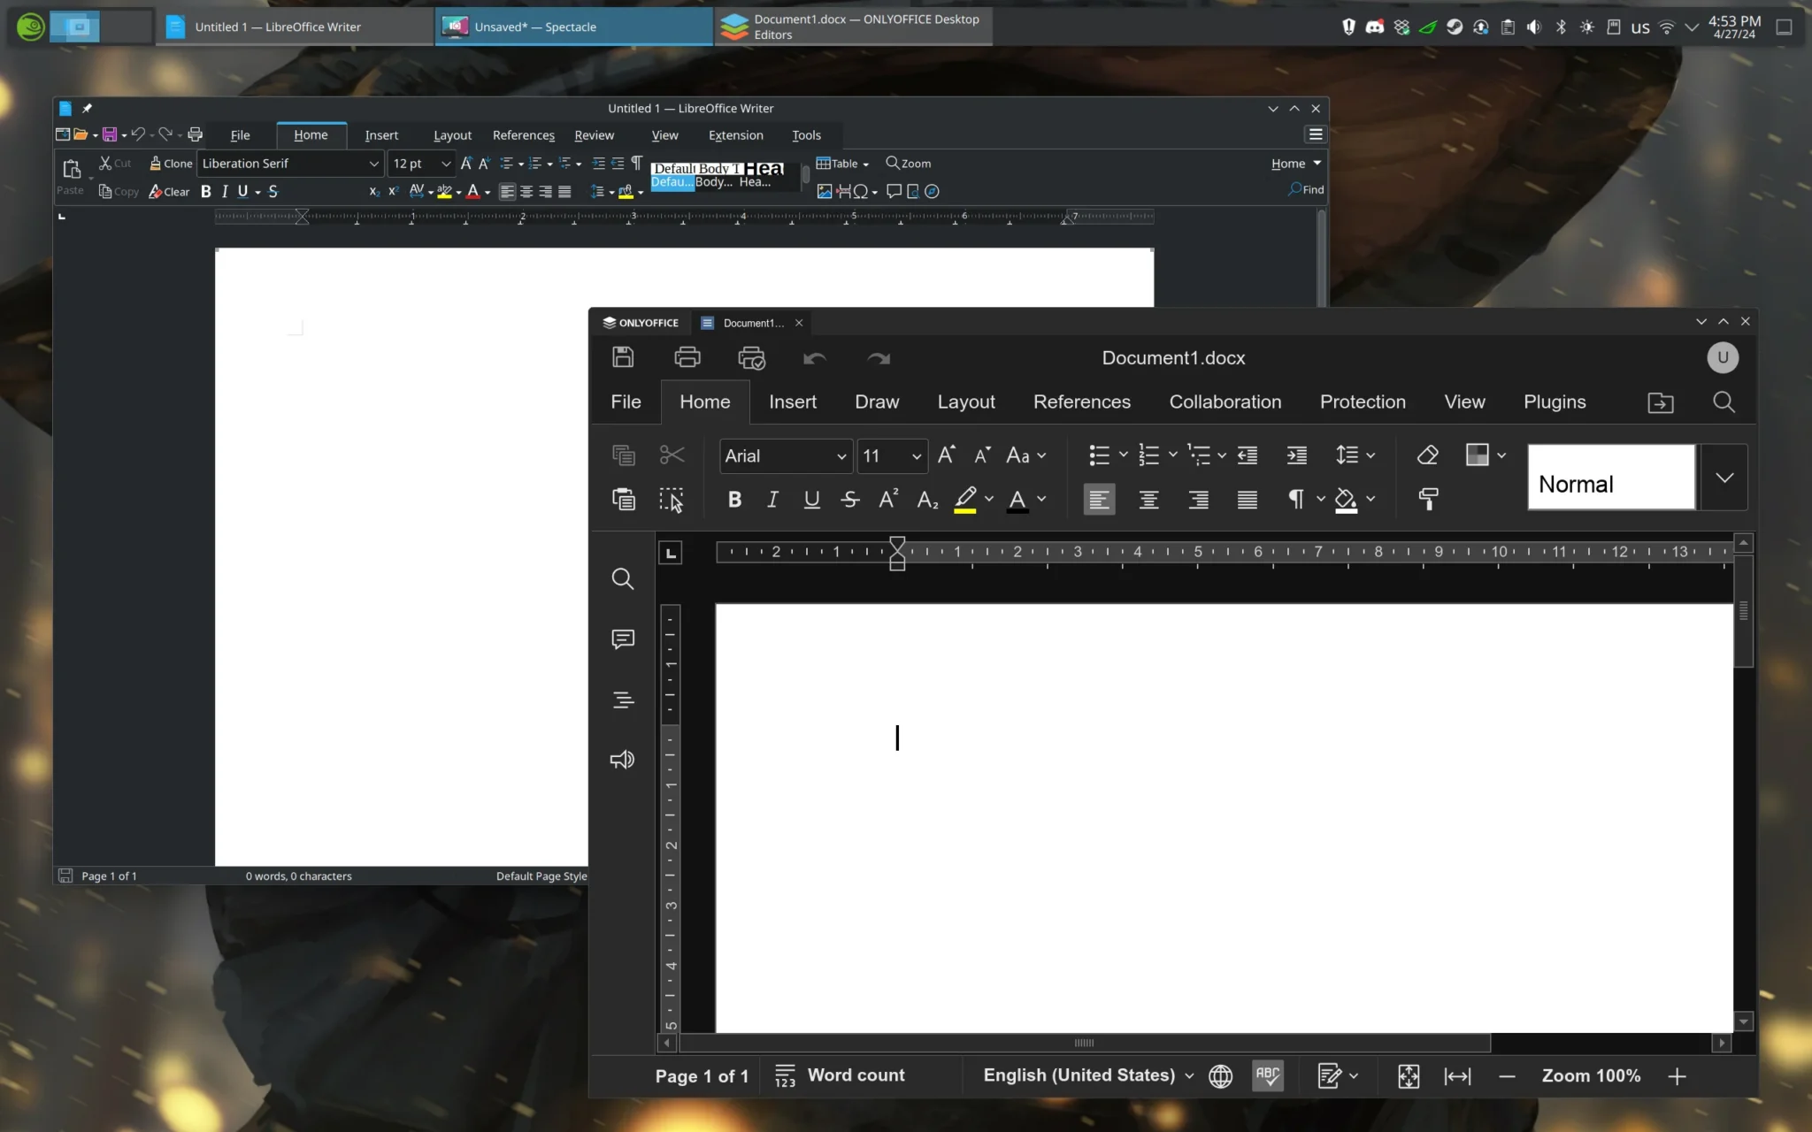1812x1132 pixels.
Task: Toggle italic in ONLYOFFICE toolbar
Action: tap(772, 500)
